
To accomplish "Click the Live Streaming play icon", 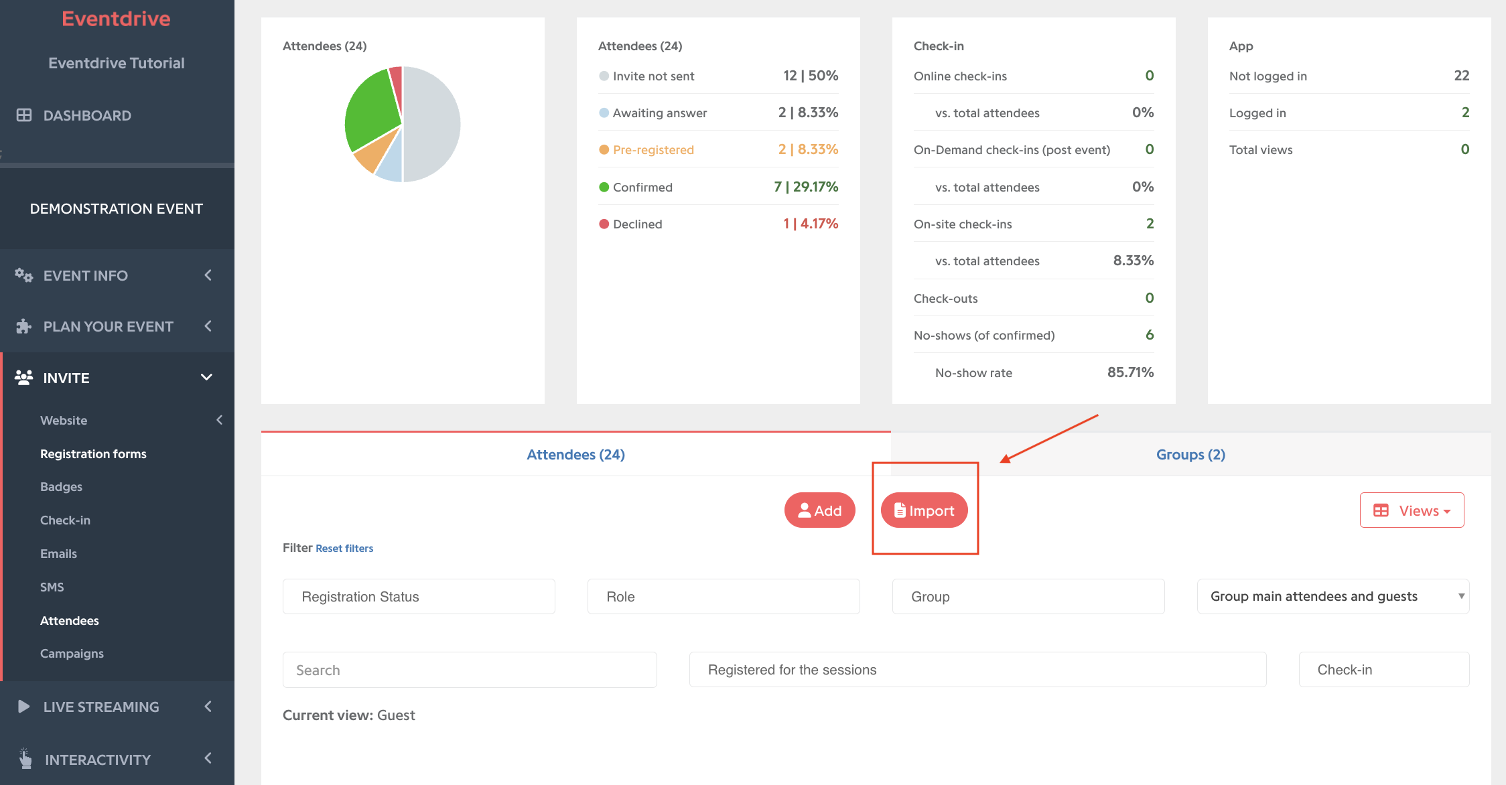I will click(24, 707).
